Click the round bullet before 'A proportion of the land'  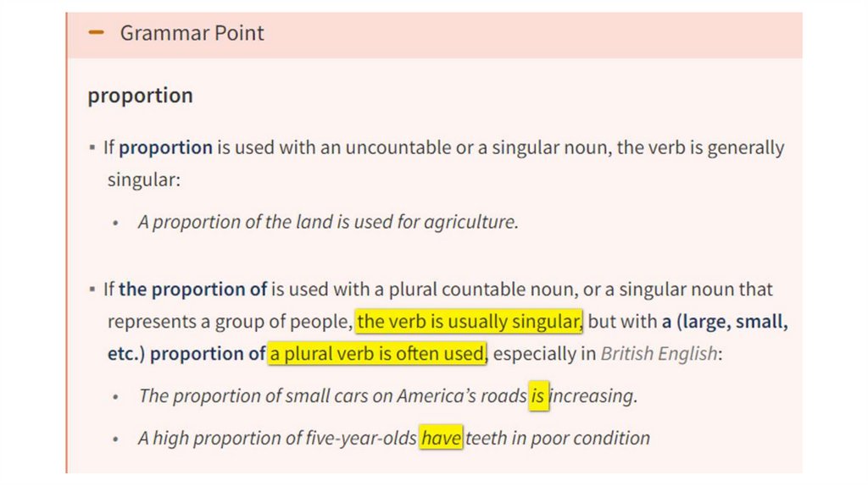pos(116,223)
